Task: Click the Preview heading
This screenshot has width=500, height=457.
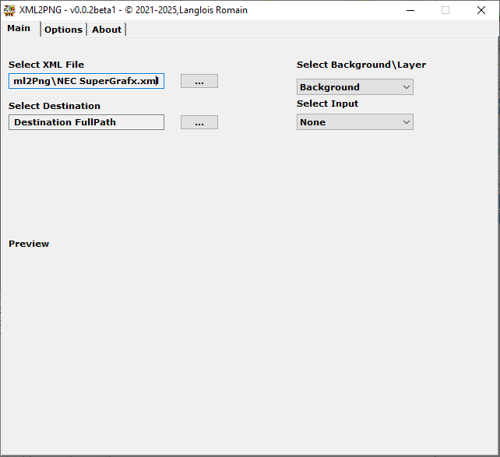Action: 29,244
